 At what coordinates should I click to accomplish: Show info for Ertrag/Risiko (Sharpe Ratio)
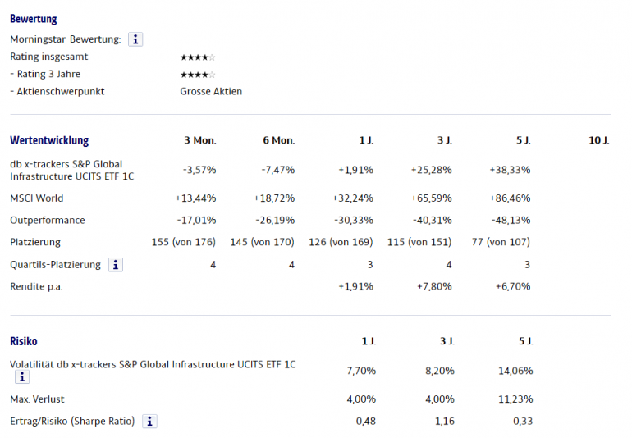(x=149, y=421)
